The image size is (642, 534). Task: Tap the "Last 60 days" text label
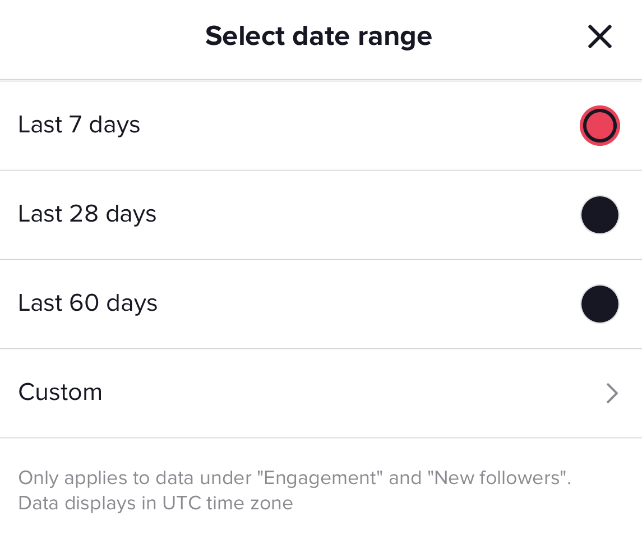click(87, 303)
